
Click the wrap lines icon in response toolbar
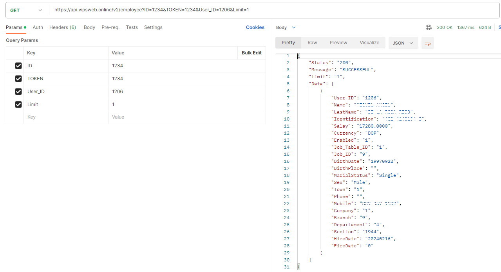coord(427,43)
